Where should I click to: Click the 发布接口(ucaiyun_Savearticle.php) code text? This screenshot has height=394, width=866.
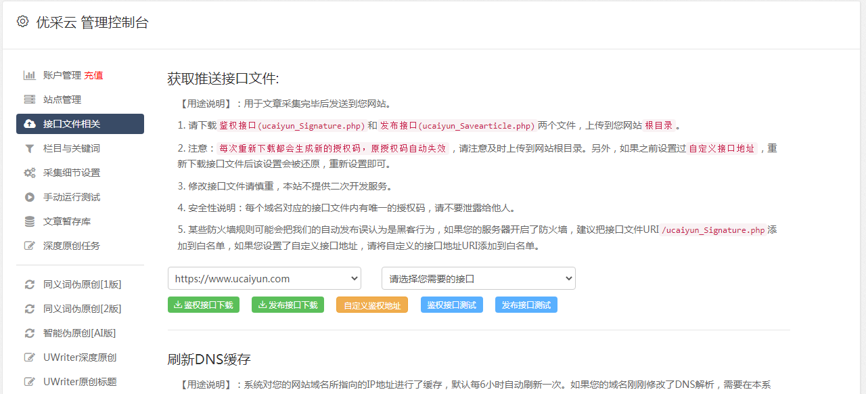pos(457,126)
